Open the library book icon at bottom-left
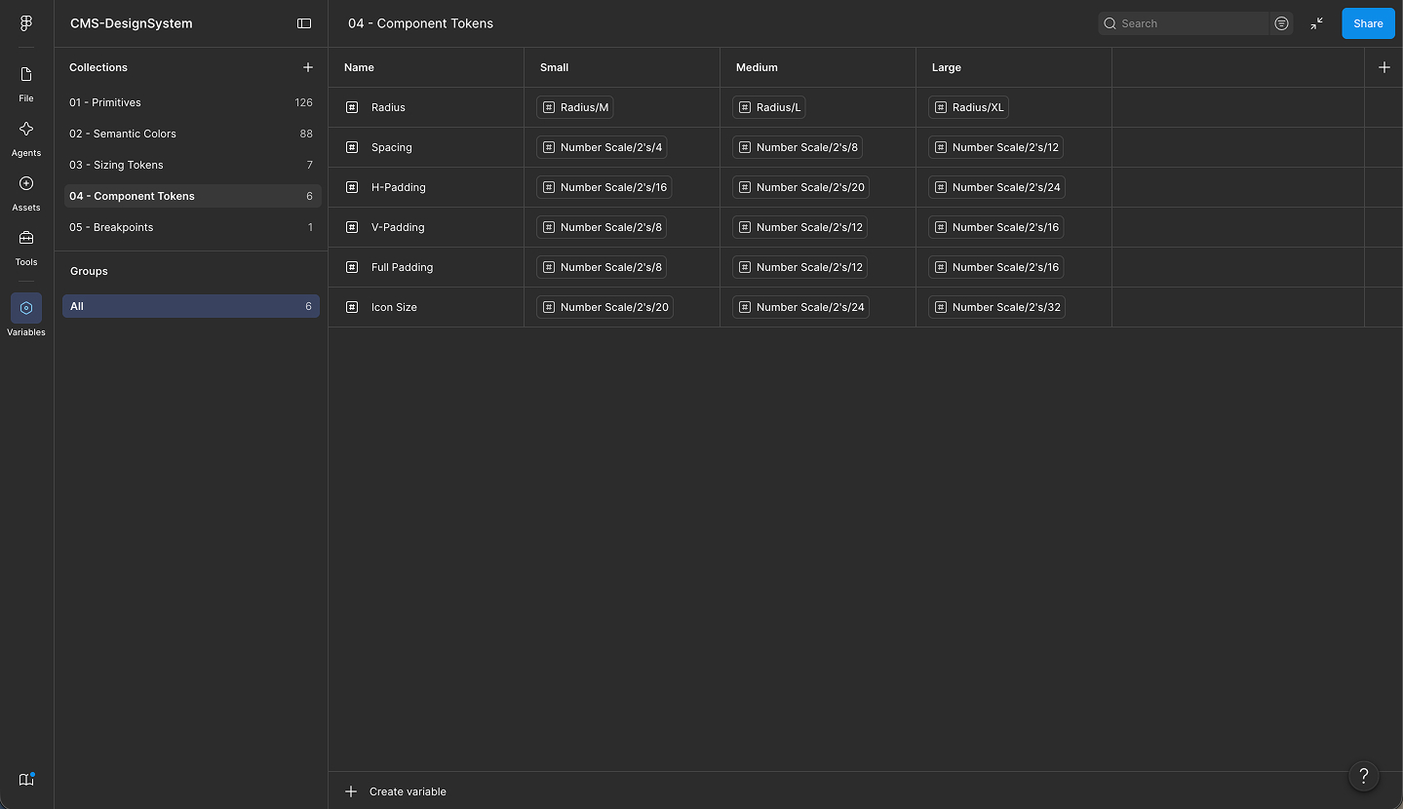Image resolution: width=1403 pixels, height=809 pixels. 26,779
